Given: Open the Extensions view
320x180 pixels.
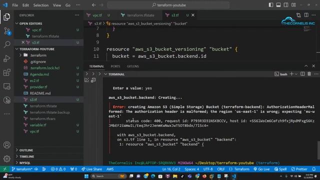Looking at the screenshot, I should 6,72.
